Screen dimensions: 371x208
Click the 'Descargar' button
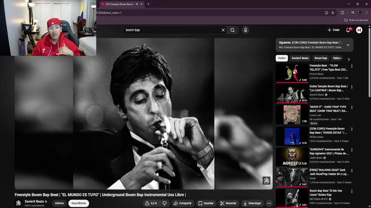pos(252,203)
